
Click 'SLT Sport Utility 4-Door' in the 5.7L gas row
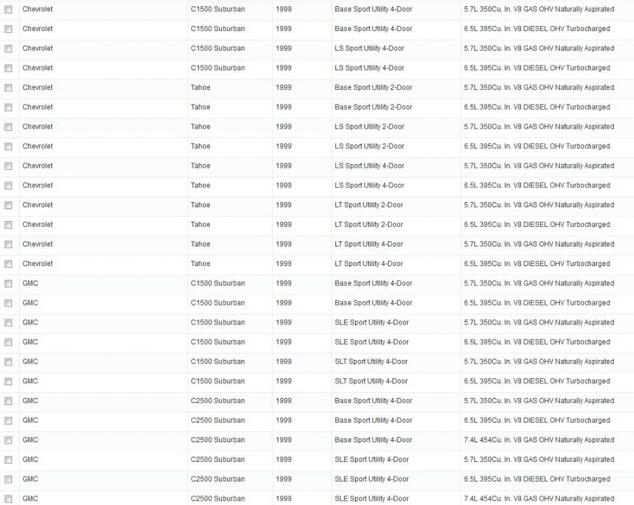click(371, 362)
